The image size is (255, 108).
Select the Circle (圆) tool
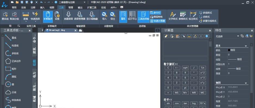tap(10, 85)
